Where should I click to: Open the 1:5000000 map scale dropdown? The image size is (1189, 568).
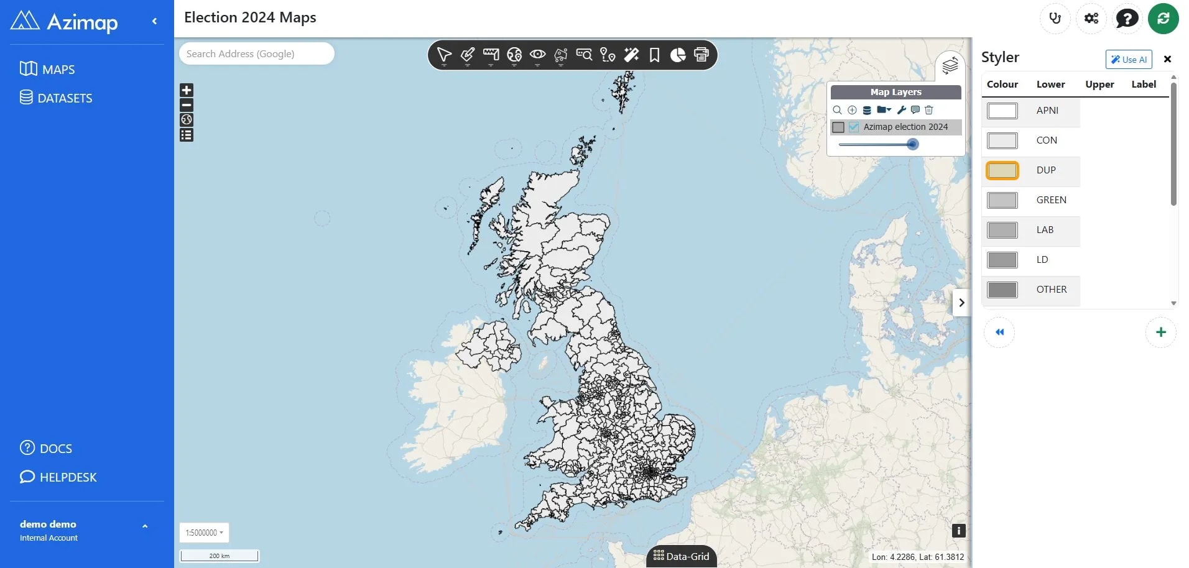[x=204, y=533]
